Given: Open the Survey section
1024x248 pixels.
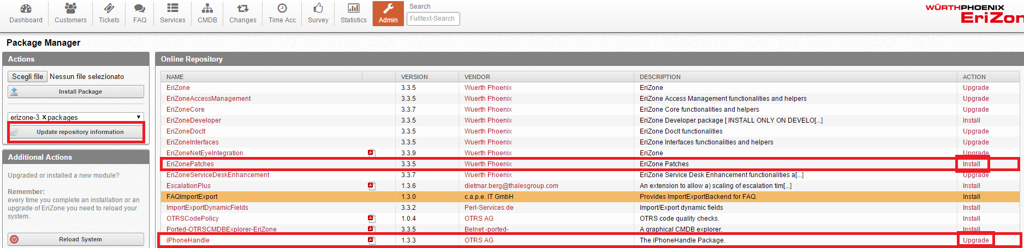Looking at the screenshot, I should (318, 14).
